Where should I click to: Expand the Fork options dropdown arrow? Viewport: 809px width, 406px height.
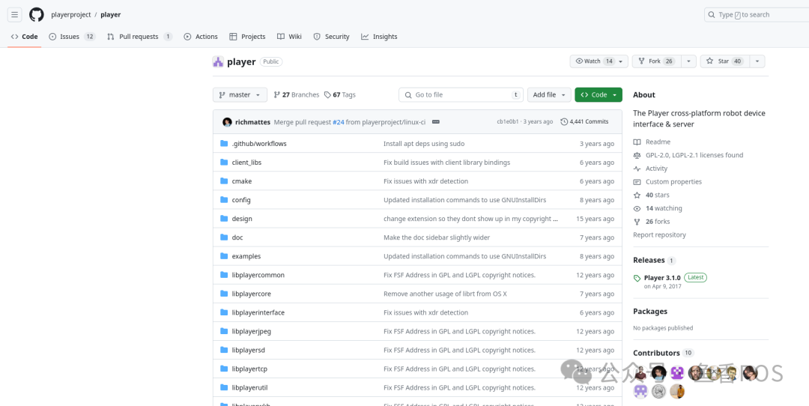pyautogui.click(x=689, y=61)
